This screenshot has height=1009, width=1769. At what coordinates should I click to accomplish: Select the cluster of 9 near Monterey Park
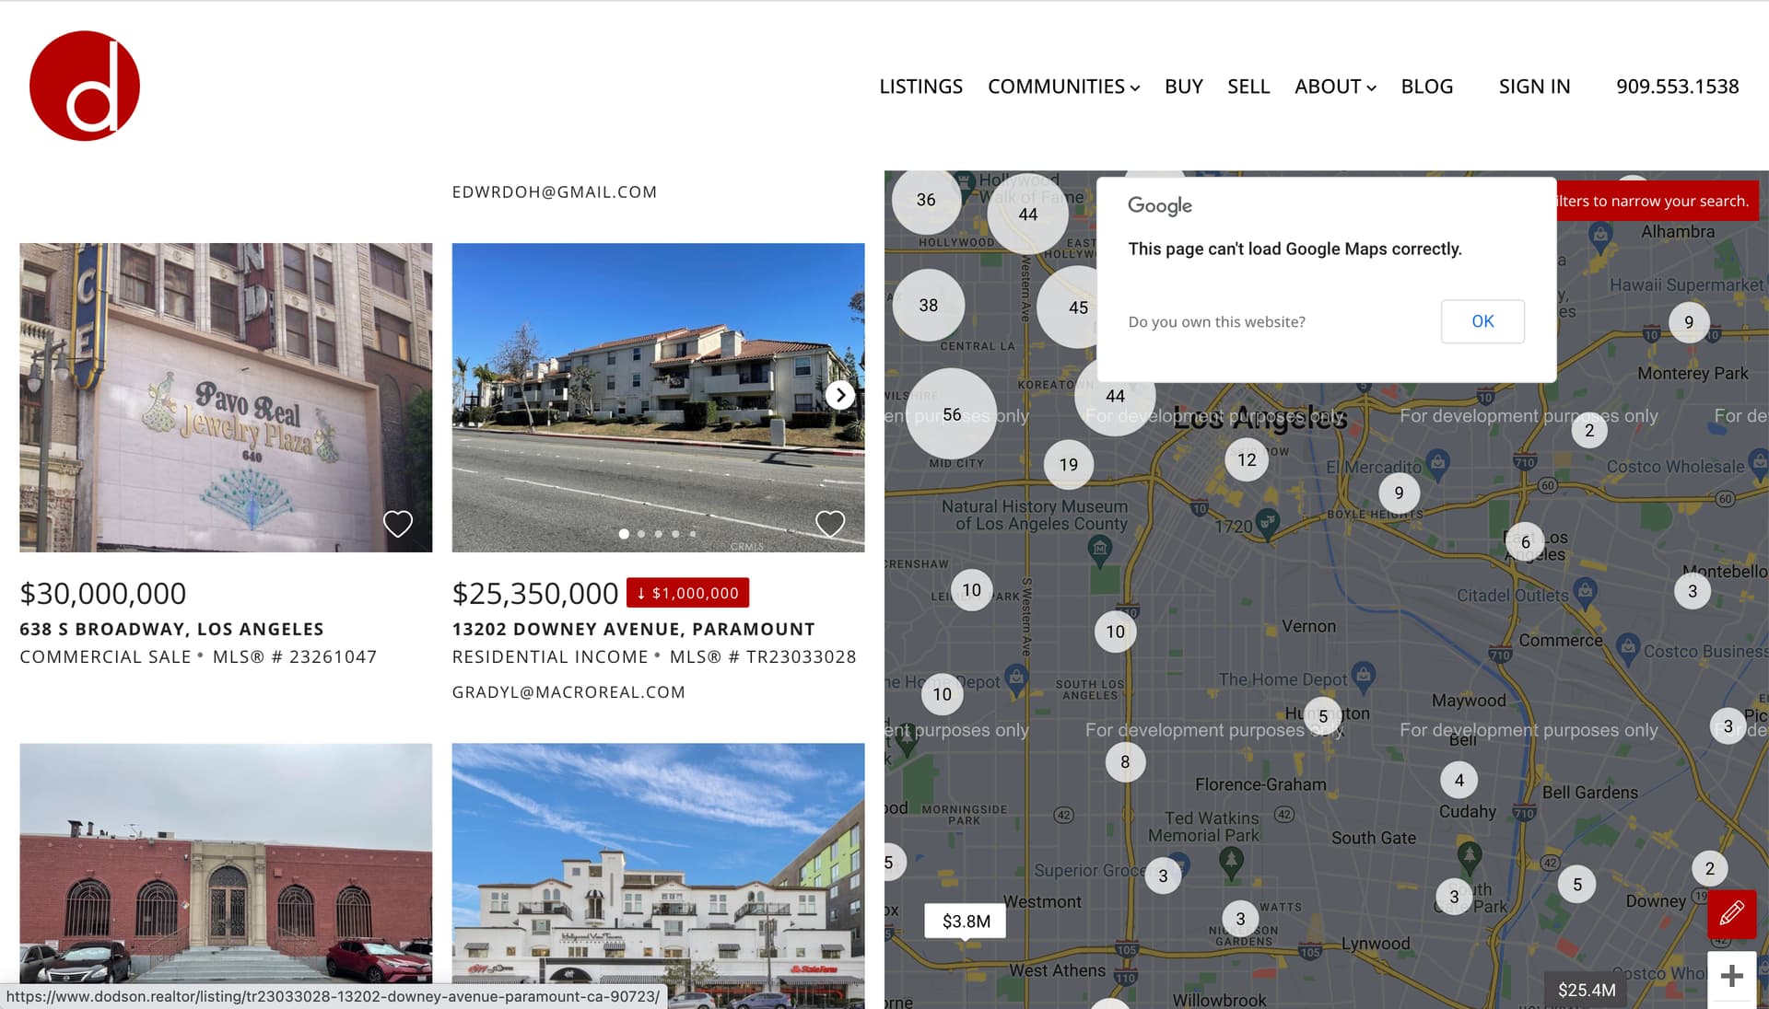[1689, 322]
